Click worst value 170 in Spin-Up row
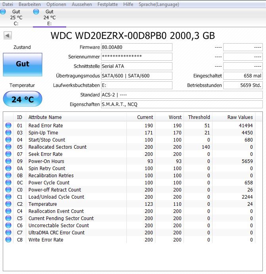The image size is (266, 274). [x=177, y=132]
